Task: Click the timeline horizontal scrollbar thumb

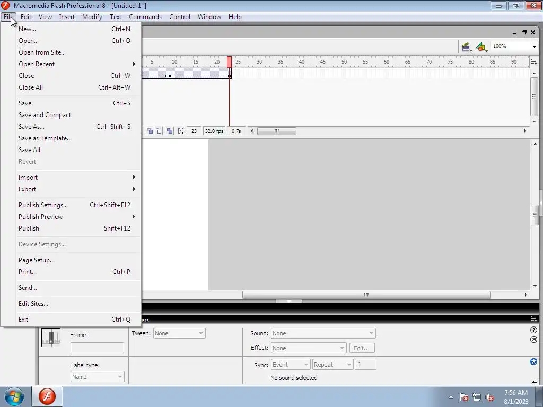Action: coord(277,131)
